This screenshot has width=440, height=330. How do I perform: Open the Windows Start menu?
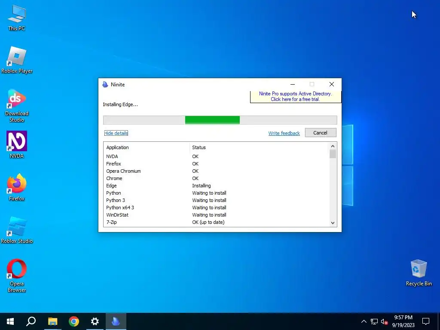[10, 321]
